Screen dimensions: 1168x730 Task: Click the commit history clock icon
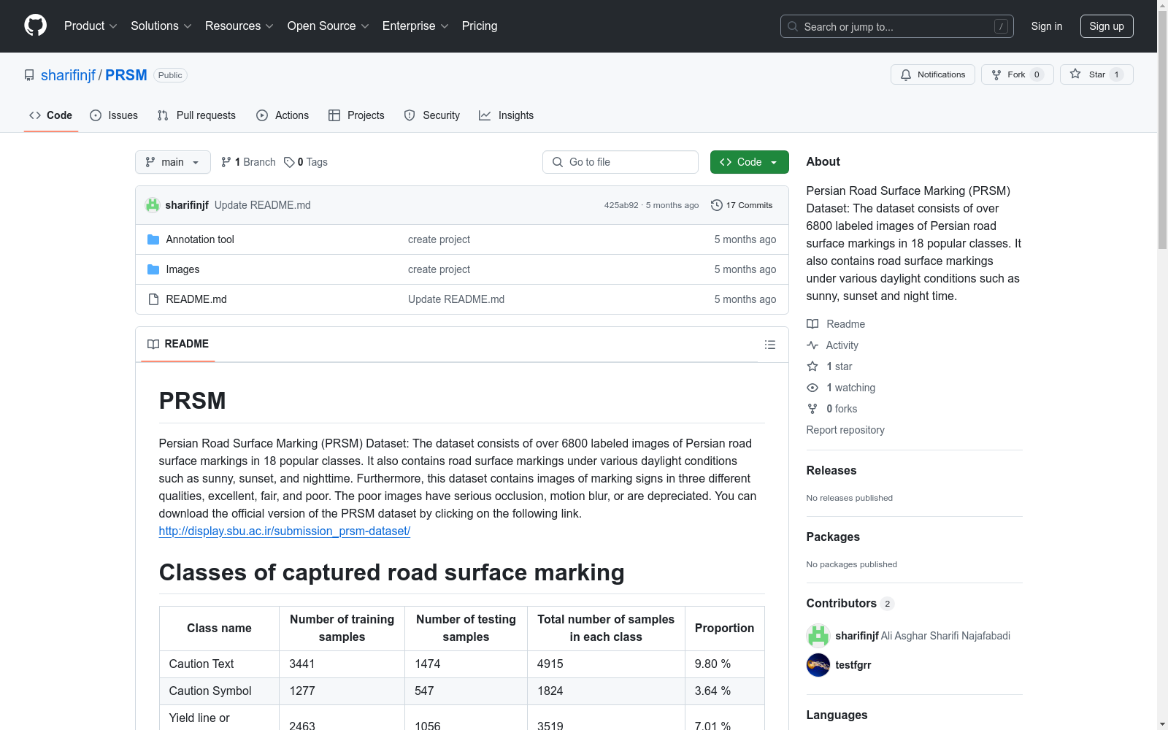pos(717,205)
